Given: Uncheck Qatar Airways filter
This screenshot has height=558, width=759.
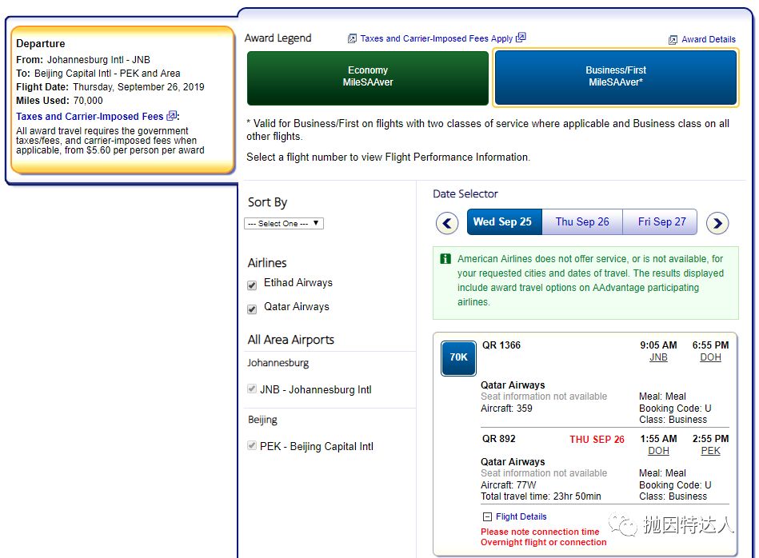Looking at the screenshot, I should point(252,309).
